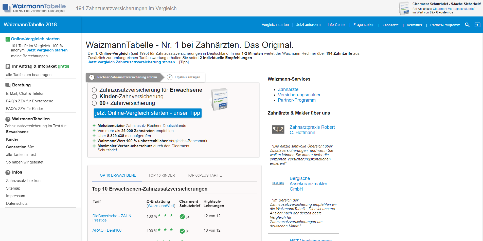The image size is (483, 241).
Task: Open DieBayerische - ZAHN Prestige tariff
Action: (x=112, y=218)
